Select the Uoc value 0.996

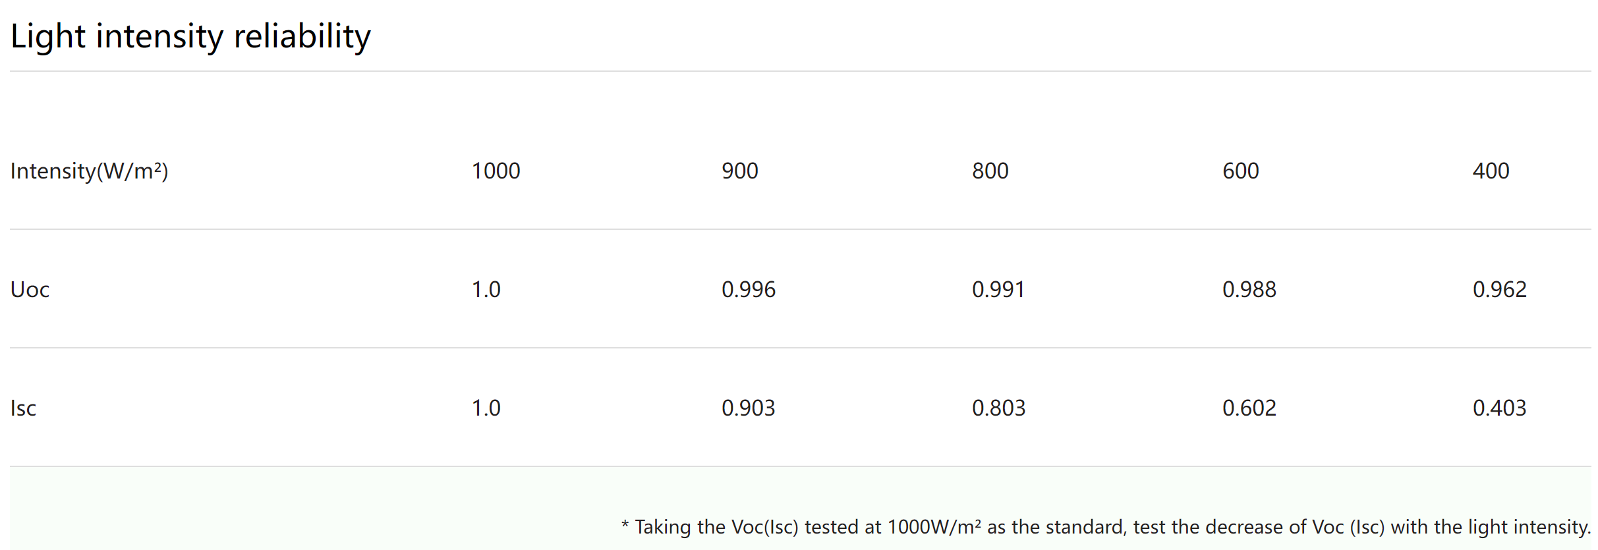point(749,290)
